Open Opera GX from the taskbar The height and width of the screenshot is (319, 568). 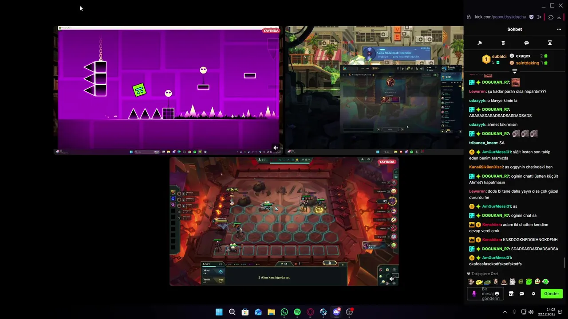click(x=310, y=312)
